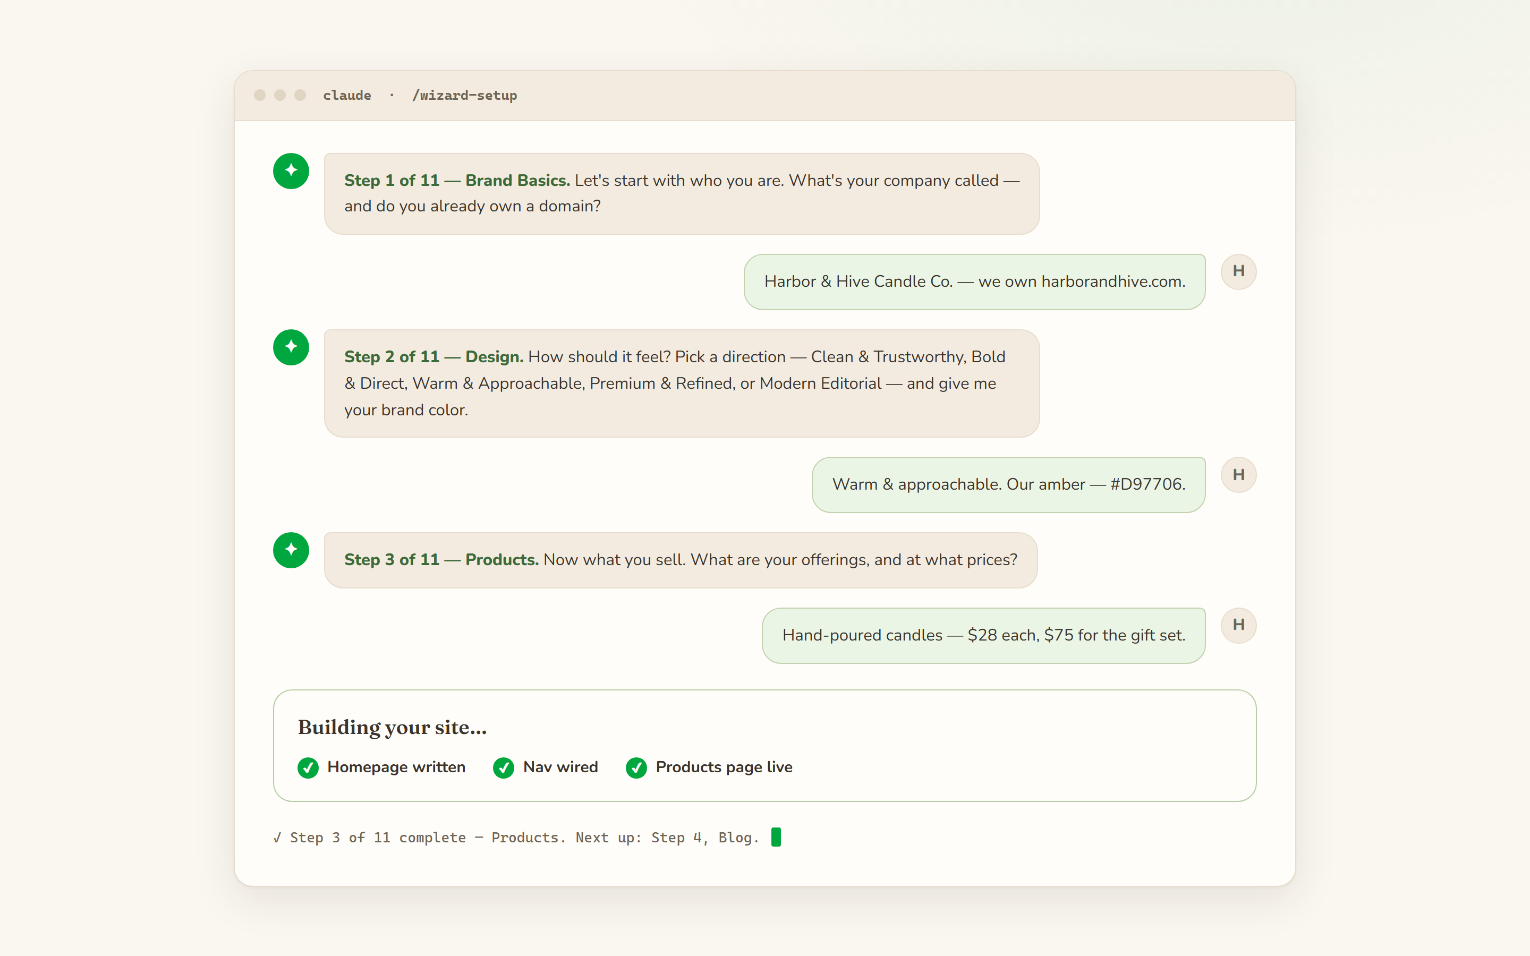Click the green terminal cursor block

tap(776, 837)
